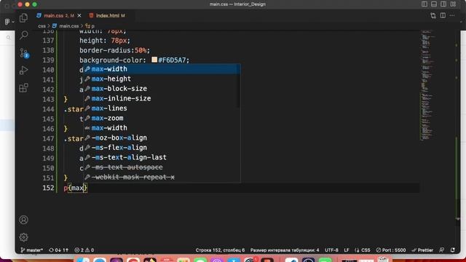Choose max-height suggestion
Image resolution: width=466 pixels, height=262 pixels.
click(162, 79)
